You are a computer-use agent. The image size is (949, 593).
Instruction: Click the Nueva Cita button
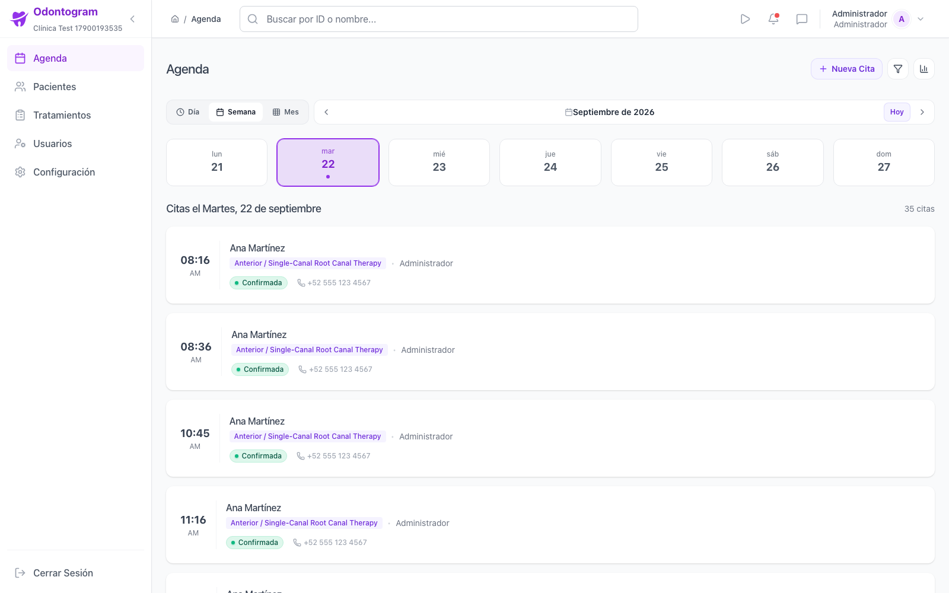846,69
